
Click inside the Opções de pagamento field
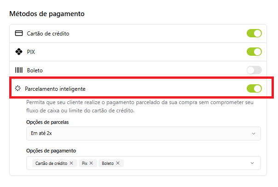click(144, 163)
